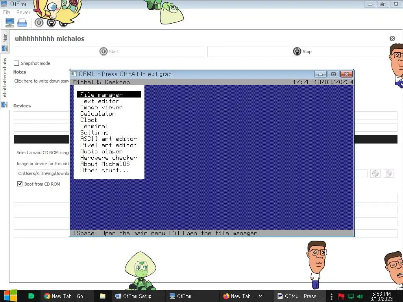Image resolution: width=403 pixels, height=302 pixels.
Task: Select the uhhhhhhhhh michalos vertical tab
Action: (x=5, y=82)
